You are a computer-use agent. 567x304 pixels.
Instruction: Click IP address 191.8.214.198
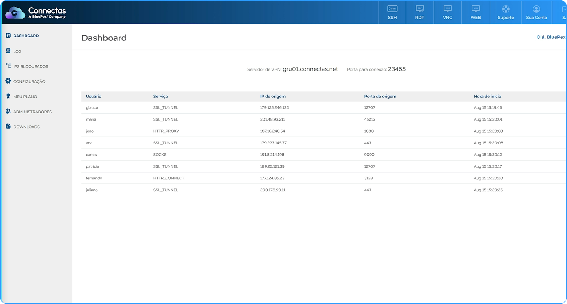[x=272, y=155]
